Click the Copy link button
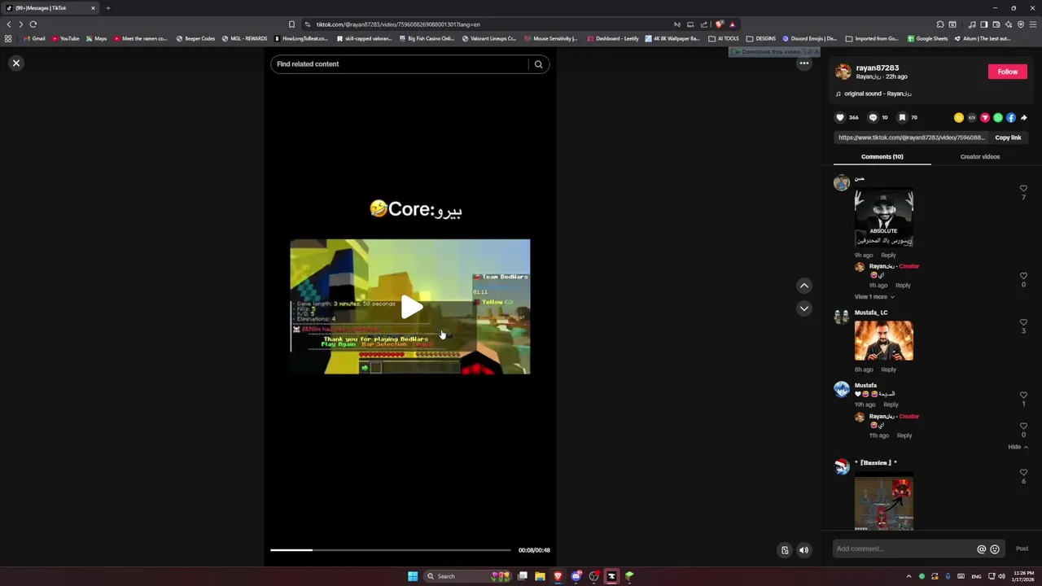The image size is (1042, 586). (x=1008, y=138)
